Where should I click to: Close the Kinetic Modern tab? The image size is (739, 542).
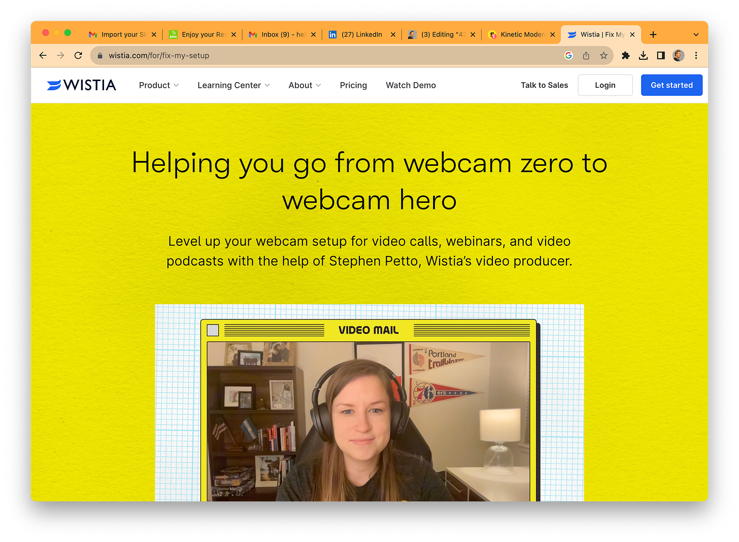point(552,34)
